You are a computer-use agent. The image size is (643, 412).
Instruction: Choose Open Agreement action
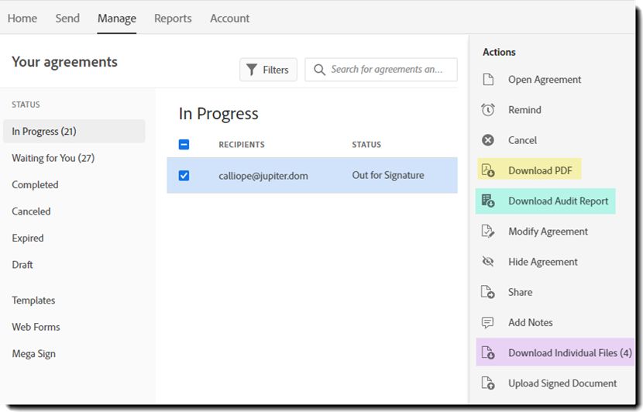[545, 80]
